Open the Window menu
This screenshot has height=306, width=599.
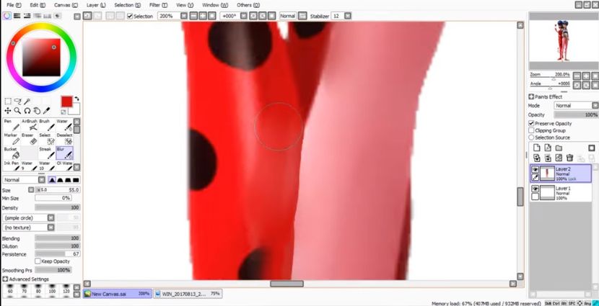(x=215, y=5)
